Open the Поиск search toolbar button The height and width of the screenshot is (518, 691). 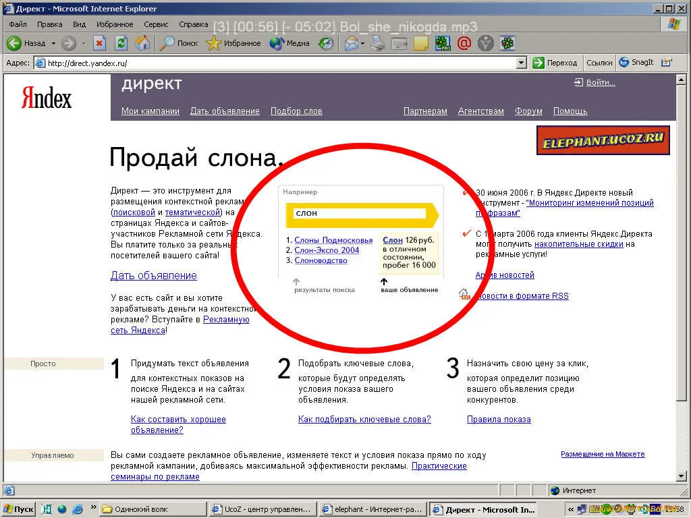[178, 43]
